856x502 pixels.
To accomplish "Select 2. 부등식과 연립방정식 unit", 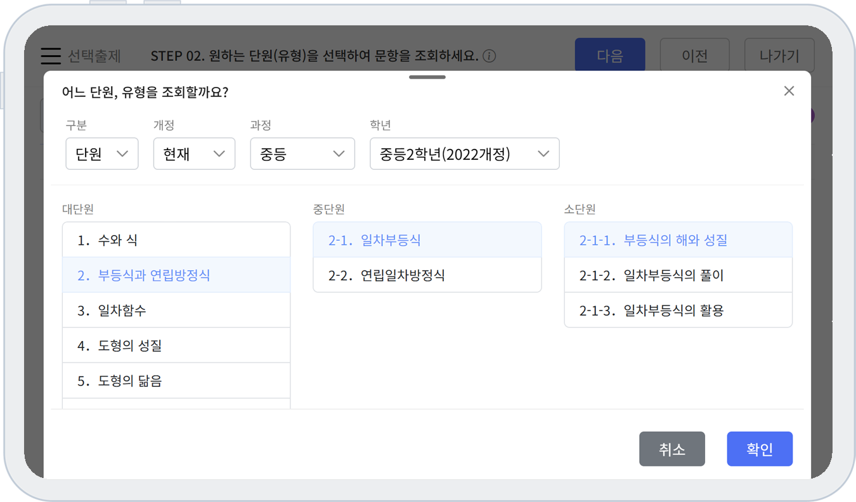I will [176, 275].
